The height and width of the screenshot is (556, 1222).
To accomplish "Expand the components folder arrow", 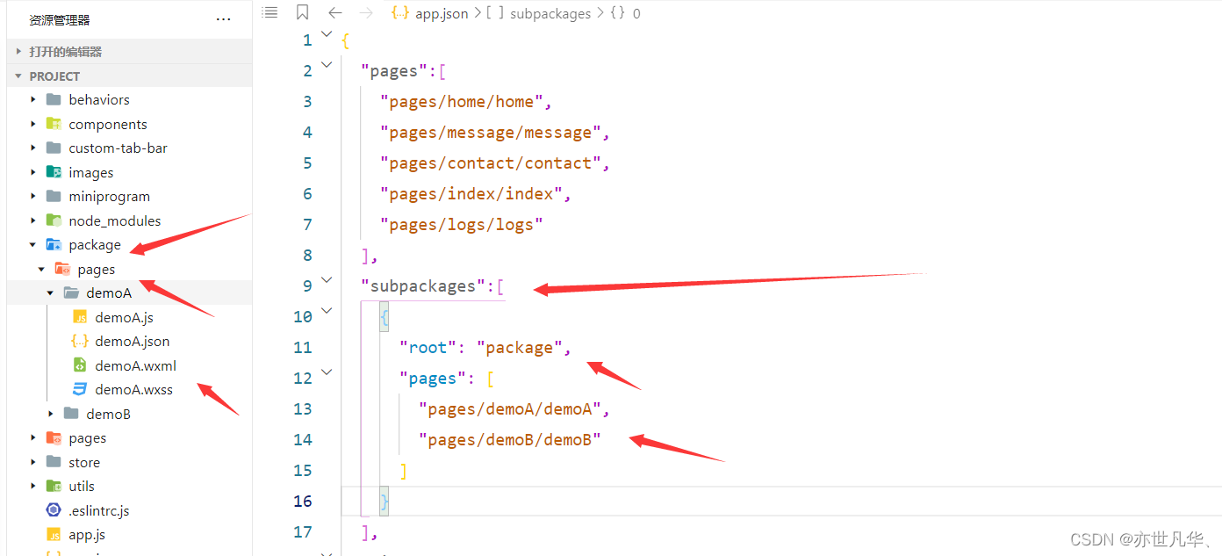I will pos(33,124).
